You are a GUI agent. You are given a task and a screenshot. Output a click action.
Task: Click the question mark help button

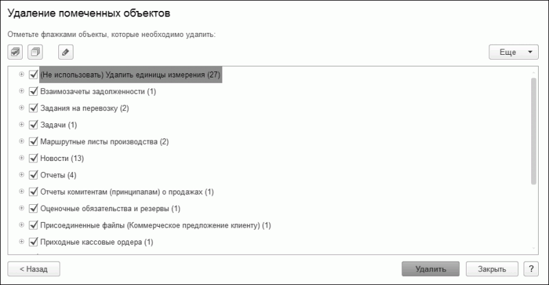[x=530, y=269]
